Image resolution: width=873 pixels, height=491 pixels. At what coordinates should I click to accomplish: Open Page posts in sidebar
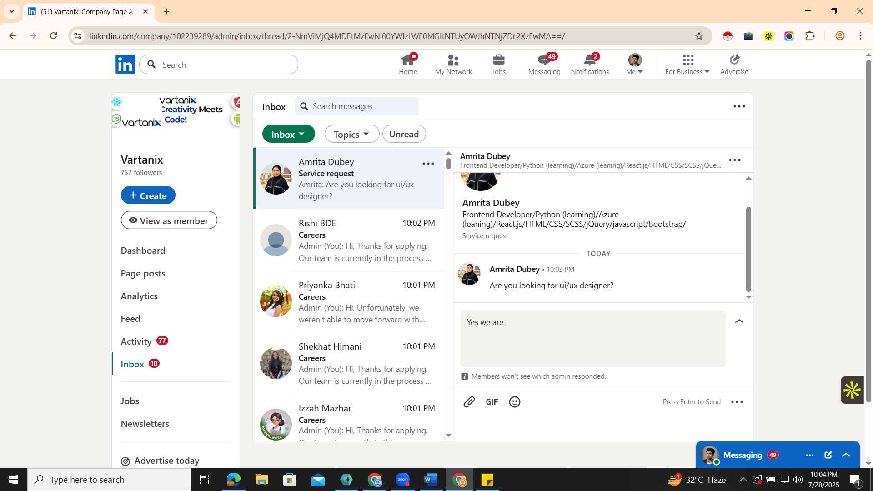coord(143,273)
